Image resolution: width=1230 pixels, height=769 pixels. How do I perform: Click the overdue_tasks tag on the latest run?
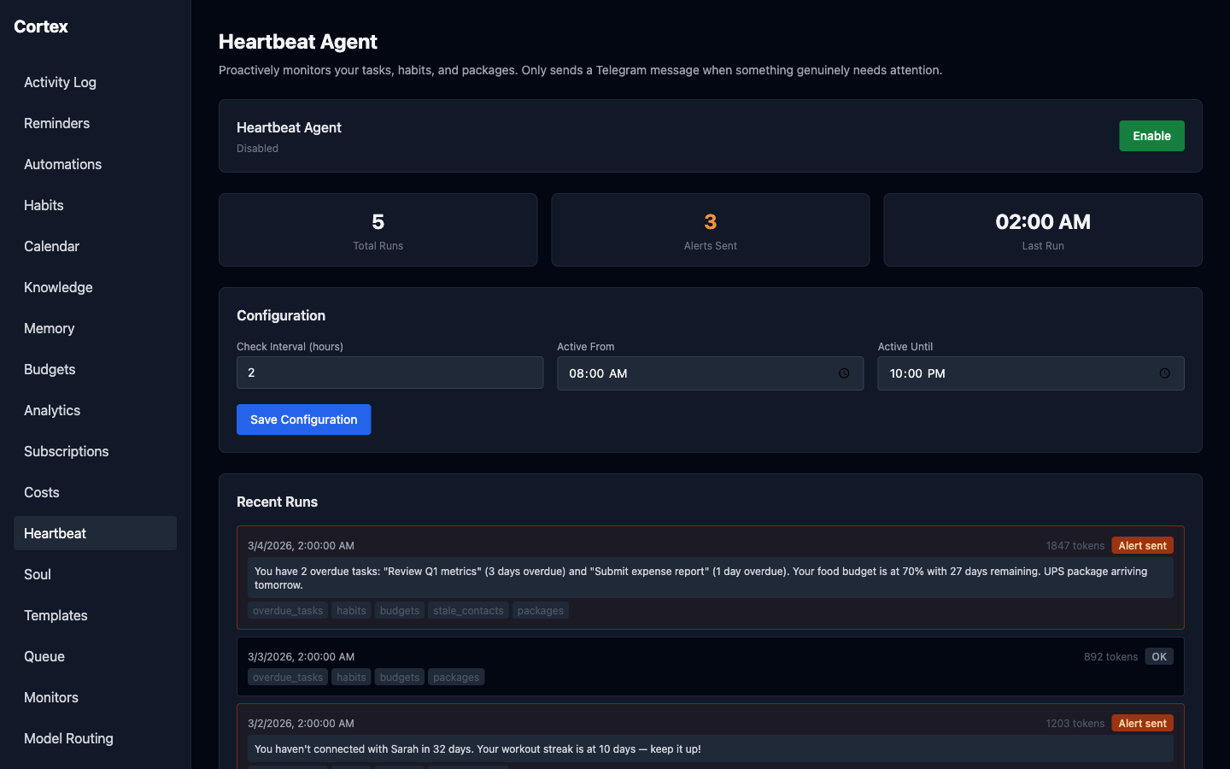point(287,610)
